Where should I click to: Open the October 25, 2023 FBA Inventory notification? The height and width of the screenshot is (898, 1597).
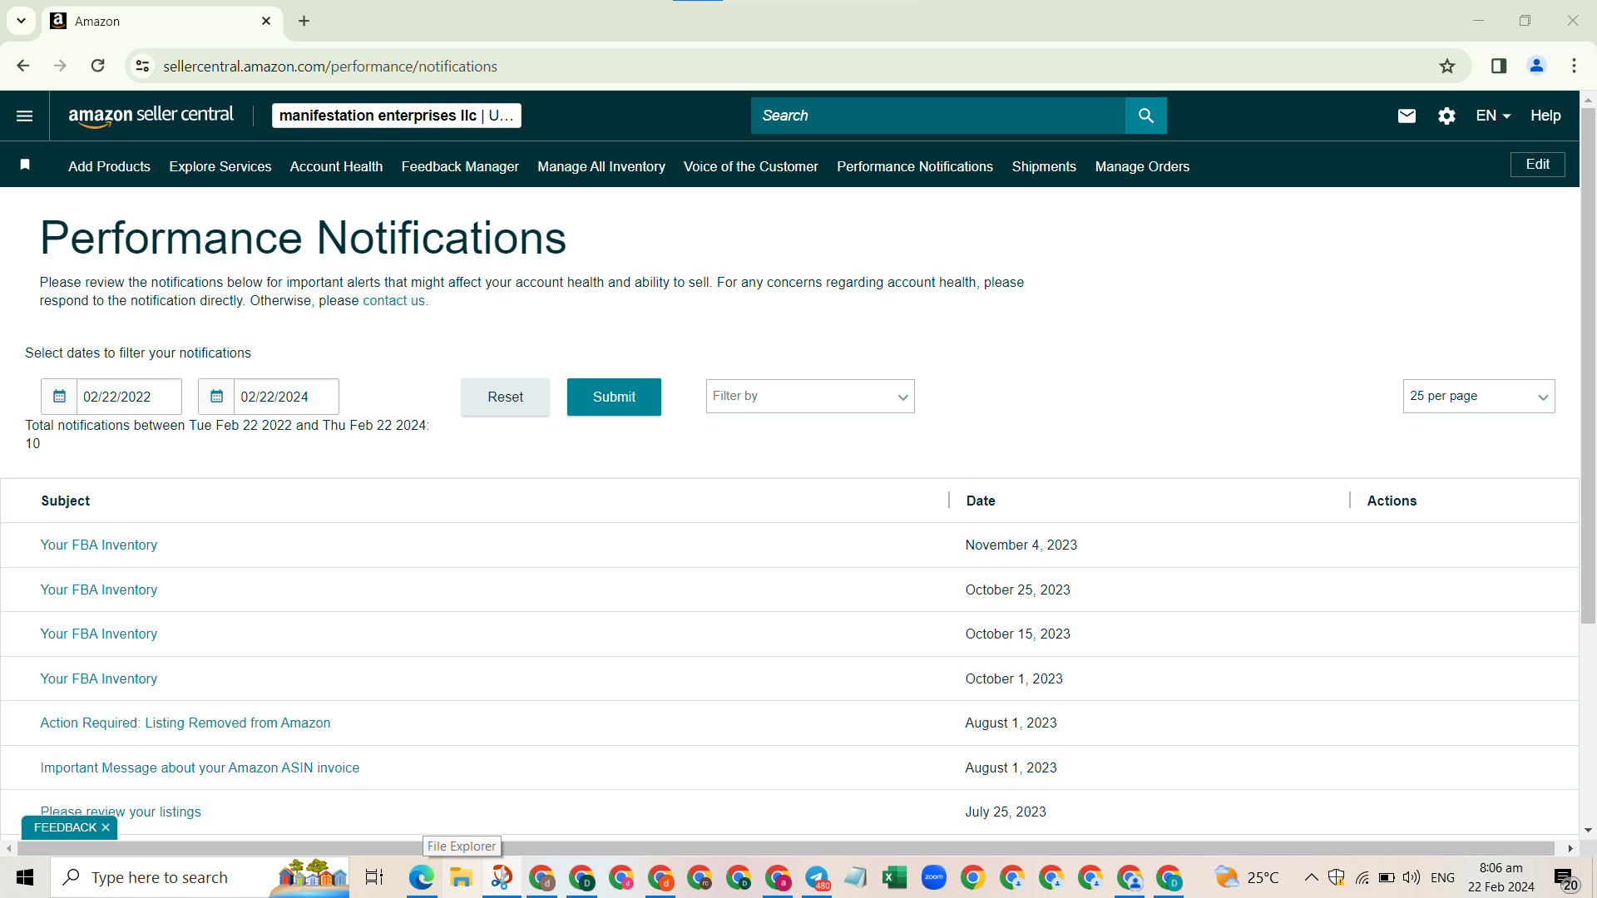pos(99,590)
